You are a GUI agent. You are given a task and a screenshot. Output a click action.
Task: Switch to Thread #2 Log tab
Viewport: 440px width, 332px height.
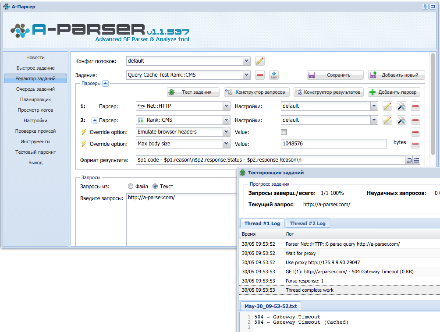coord(308,223)
